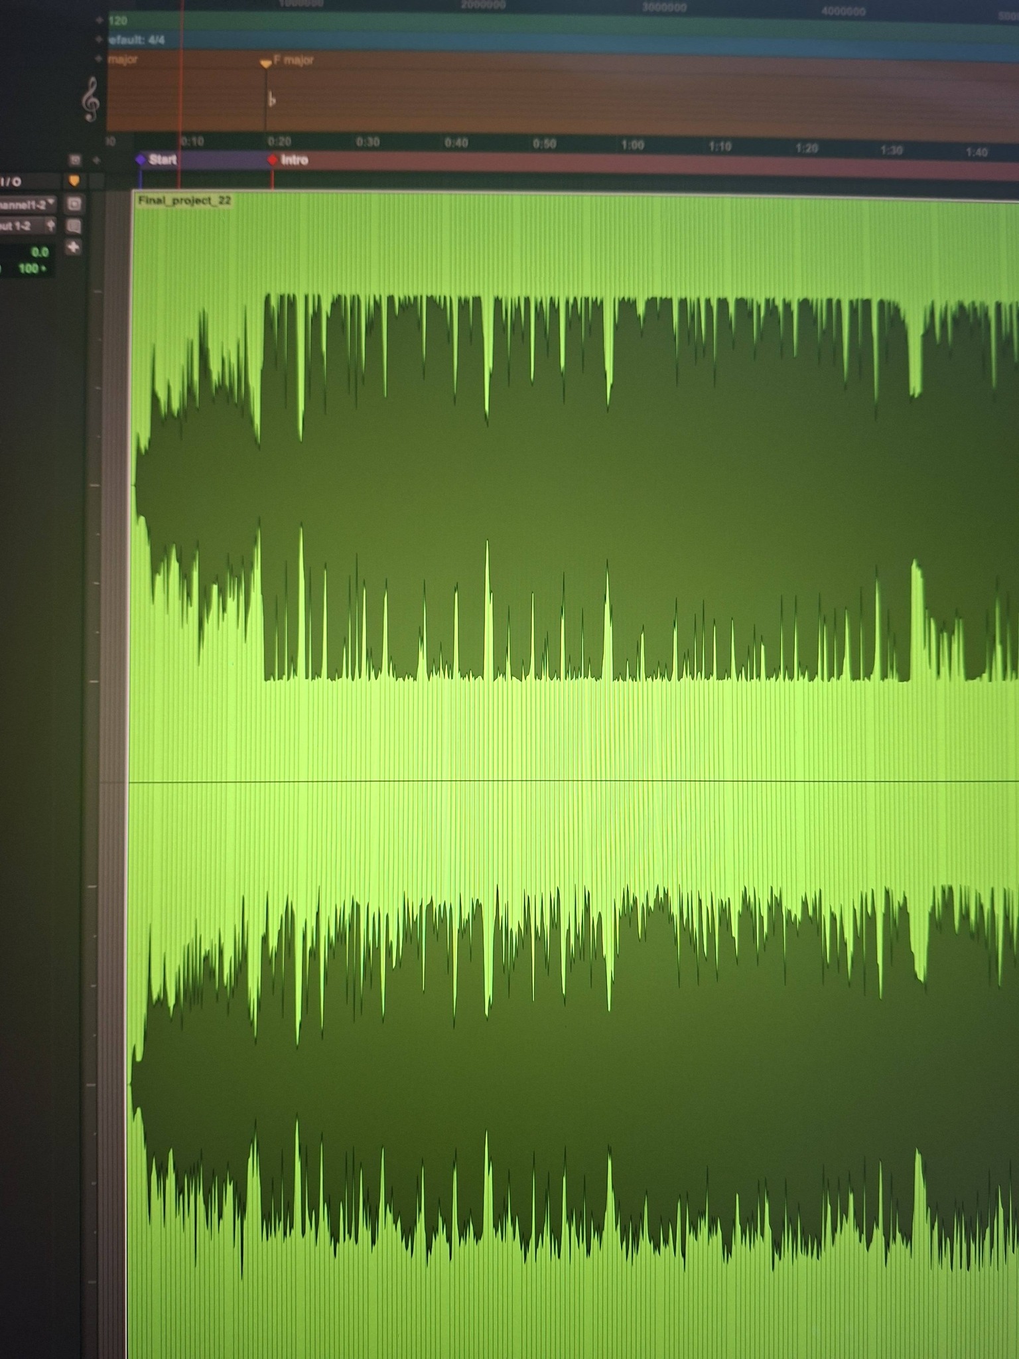Image resolution: width=1019 pixels, height=1359 pixels.
Task: Add a key change beside the major label
Action: [100, 59]
